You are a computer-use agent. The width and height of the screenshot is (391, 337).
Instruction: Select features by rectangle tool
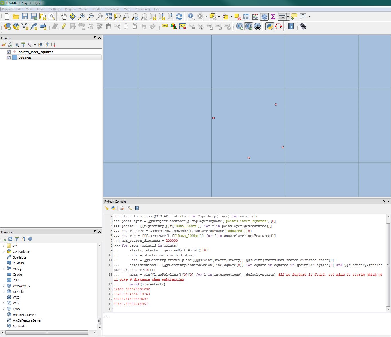pyautogui.click(x=213, y=16)
